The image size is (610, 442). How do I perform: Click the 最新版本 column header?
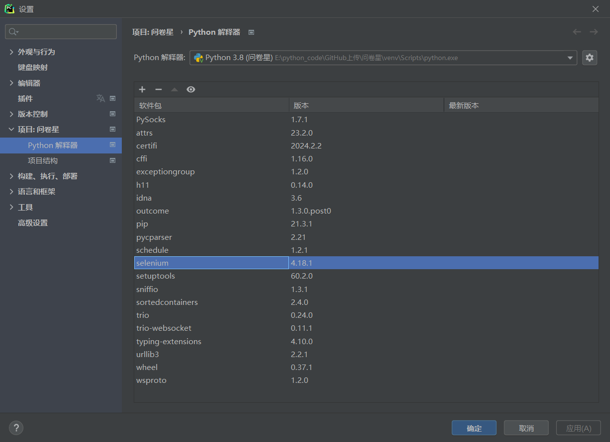pyautogui.click(x=521, y=105)
